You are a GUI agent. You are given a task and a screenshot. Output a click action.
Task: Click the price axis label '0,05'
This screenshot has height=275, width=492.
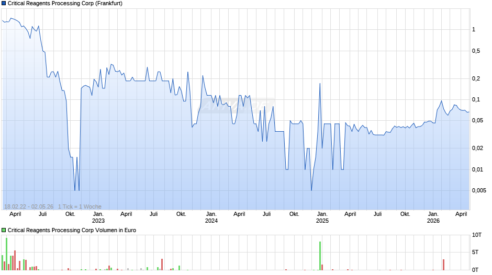point(477,120)
